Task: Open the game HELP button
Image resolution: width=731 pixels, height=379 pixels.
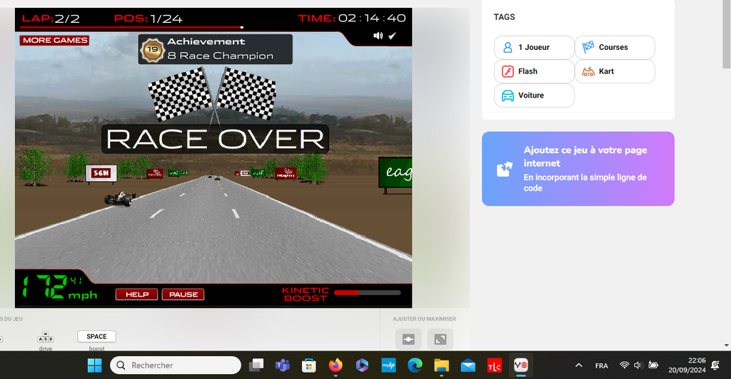Action: pos(137,294)
